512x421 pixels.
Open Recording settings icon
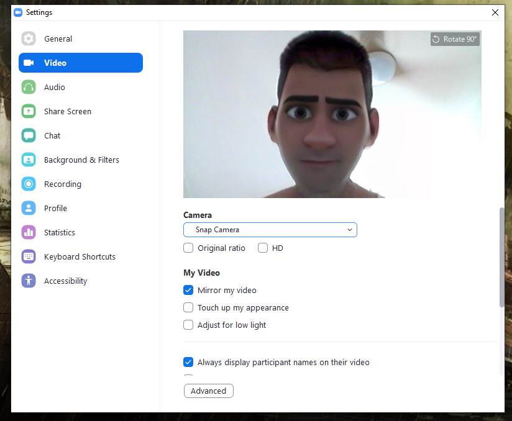(29, 184)
